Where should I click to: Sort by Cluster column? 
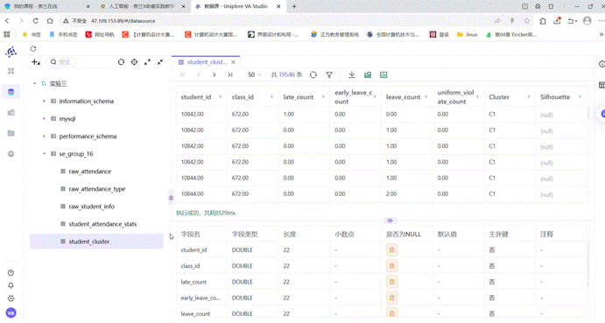click(x=529, y=97)
